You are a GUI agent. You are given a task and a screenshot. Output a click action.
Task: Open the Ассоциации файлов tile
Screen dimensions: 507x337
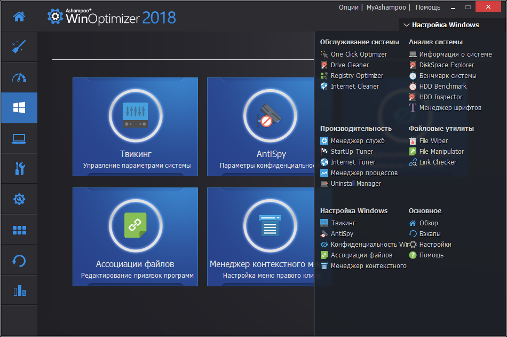(135, 237)
